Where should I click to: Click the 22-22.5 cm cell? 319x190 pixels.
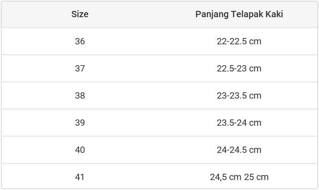tap(239, 41)
